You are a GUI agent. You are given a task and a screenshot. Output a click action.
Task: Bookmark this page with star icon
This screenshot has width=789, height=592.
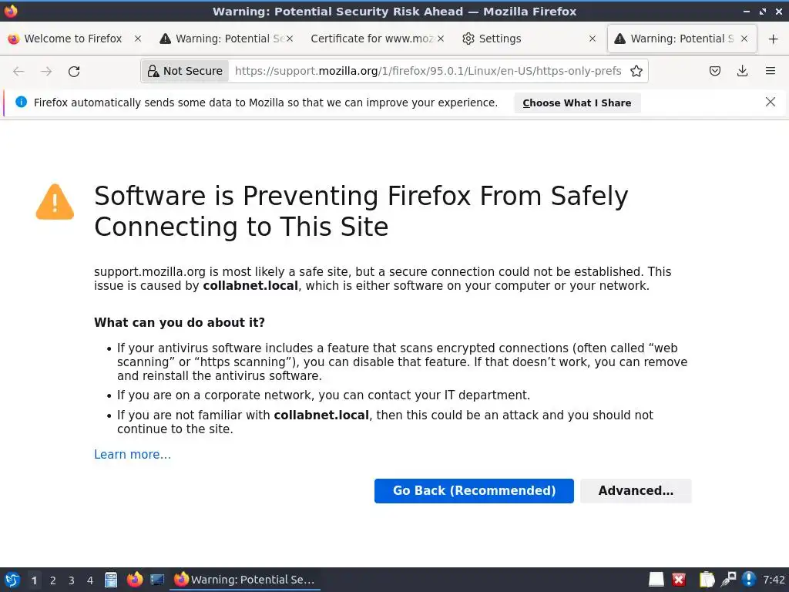click(636, 71)
